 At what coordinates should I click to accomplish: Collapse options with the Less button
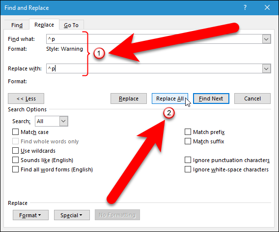(x=26, y=99)
